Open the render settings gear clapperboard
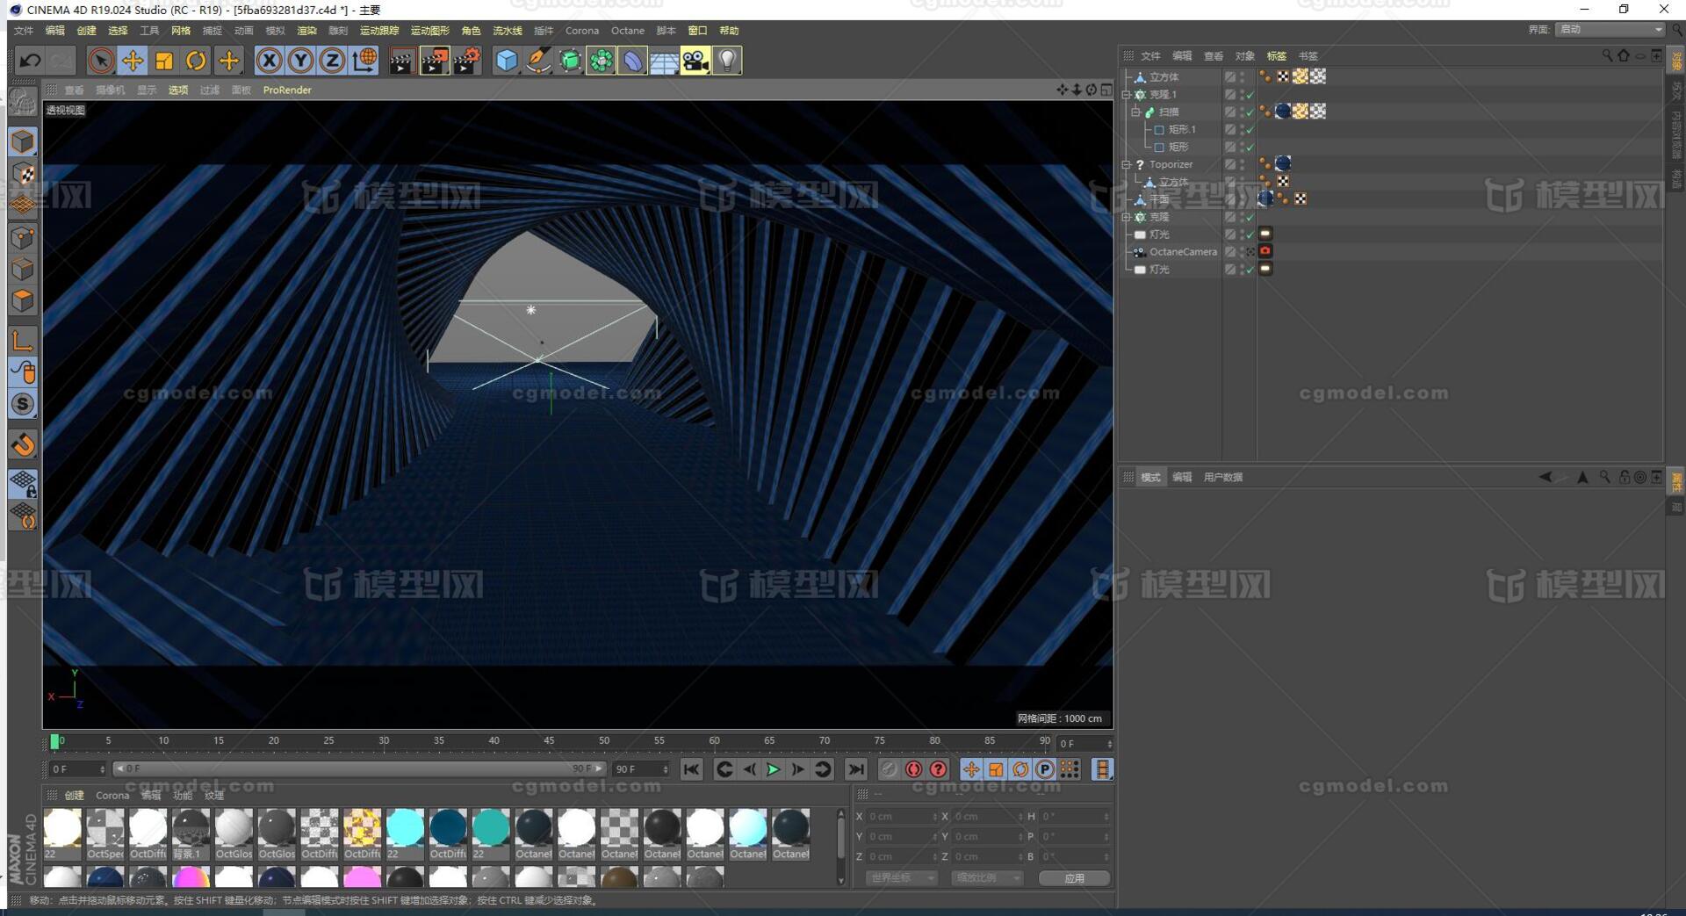 (466, 61)
